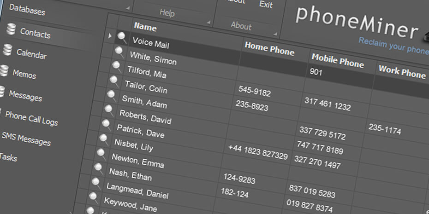
Task: Click the contact icon beside Roberts, David
Action: (x=109, y=110)
